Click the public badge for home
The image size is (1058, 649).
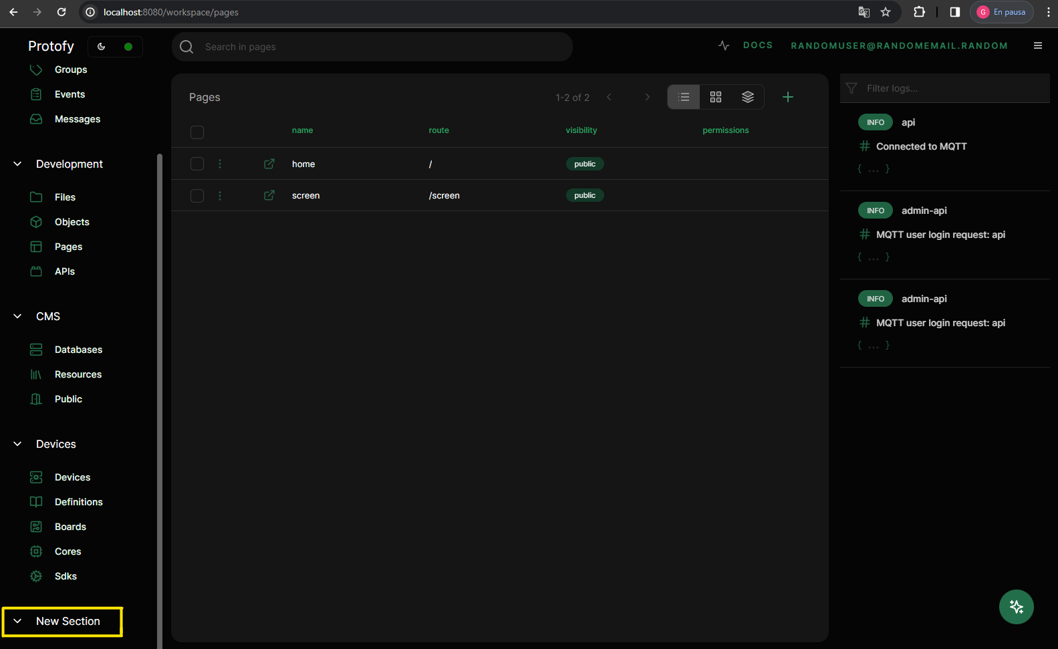pyautogui.click(x=585, y=164)
